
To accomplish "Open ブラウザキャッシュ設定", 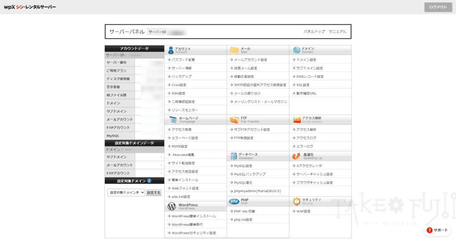I will pyautogui.click(x=314, y=183).
